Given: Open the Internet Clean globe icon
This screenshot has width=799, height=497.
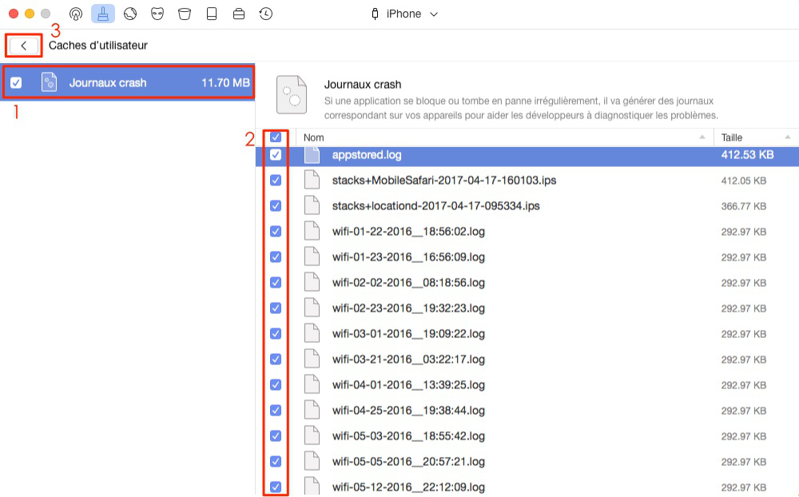Looking at the screenshot, I should point(130,14).
